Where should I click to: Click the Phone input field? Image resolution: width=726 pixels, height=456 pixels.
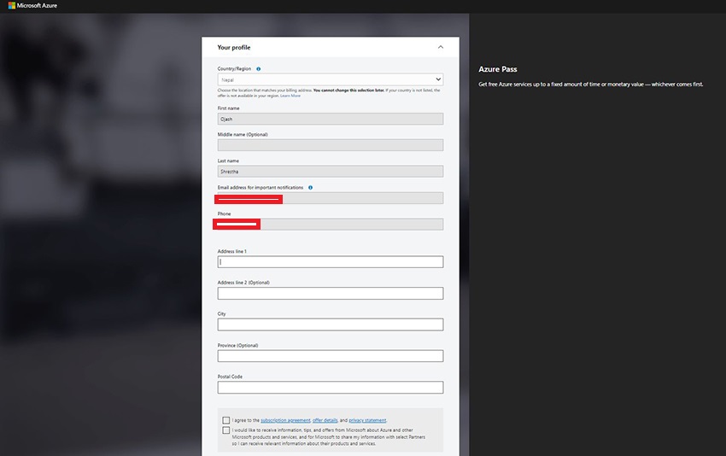pyautogui.click(x=331, y=225)
